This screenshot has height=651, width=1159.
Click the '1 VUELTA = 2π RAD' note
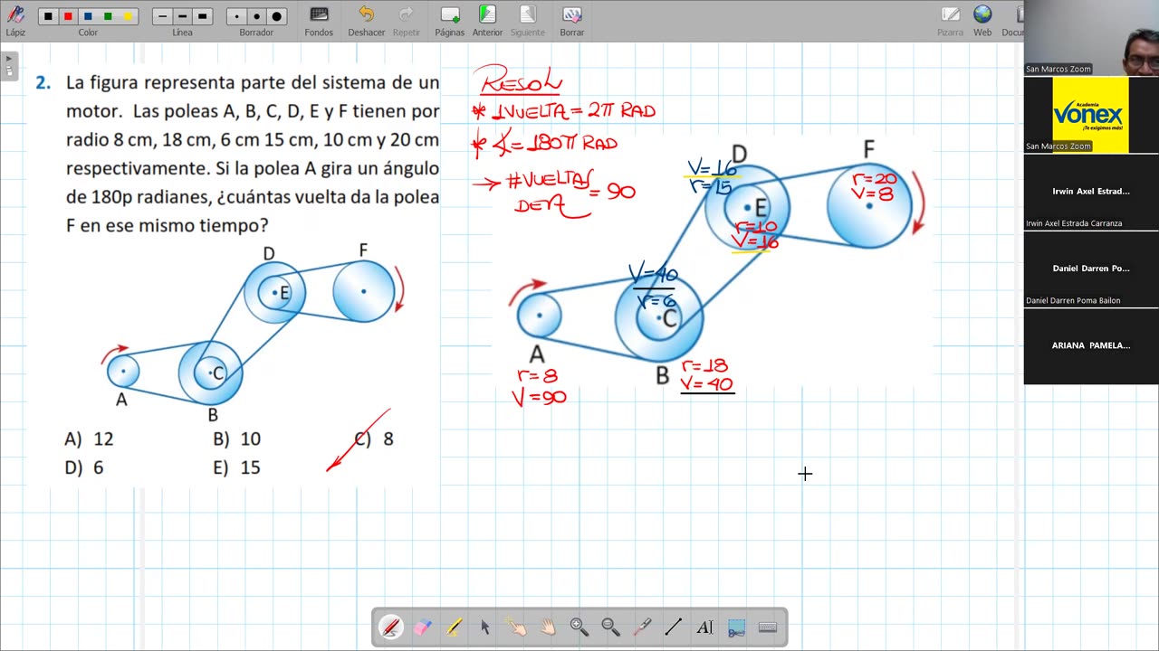[564, 112]
